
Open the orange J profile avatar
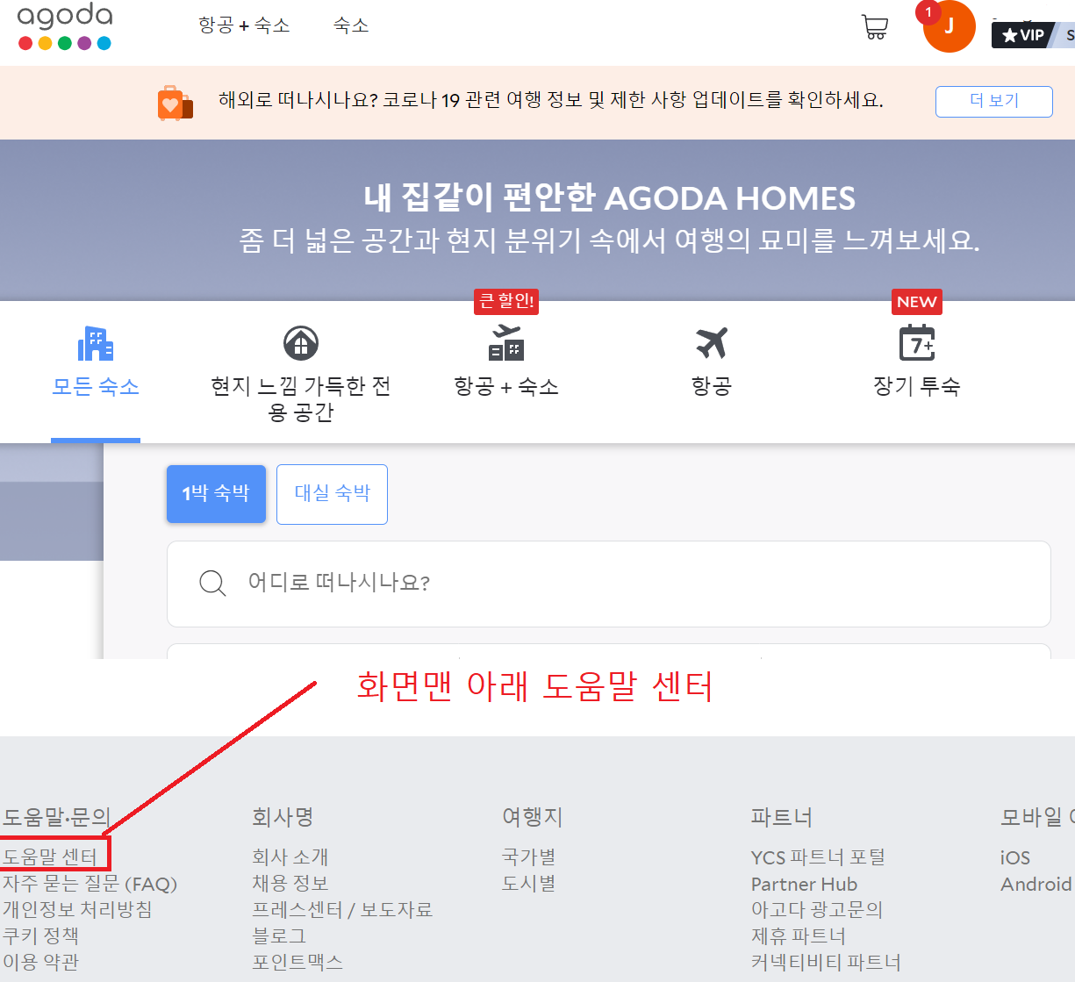[x=949, y=26]
